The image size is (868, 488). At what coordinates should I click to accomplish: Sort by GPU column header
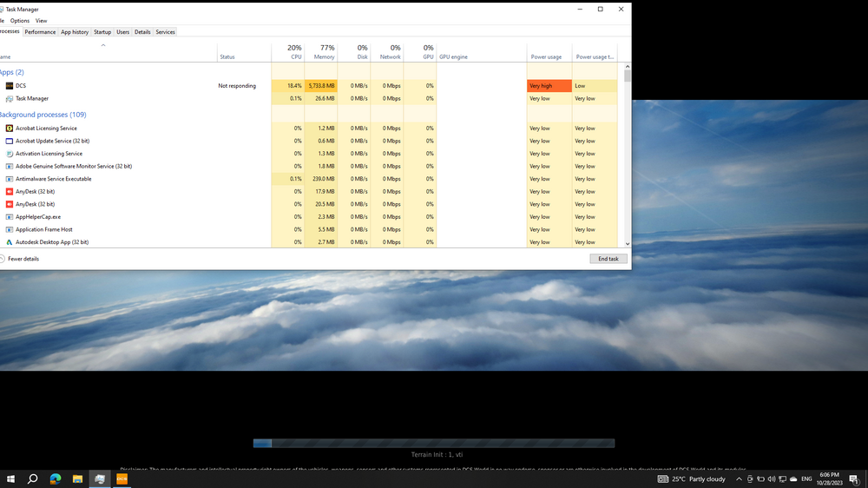(421, 52)
